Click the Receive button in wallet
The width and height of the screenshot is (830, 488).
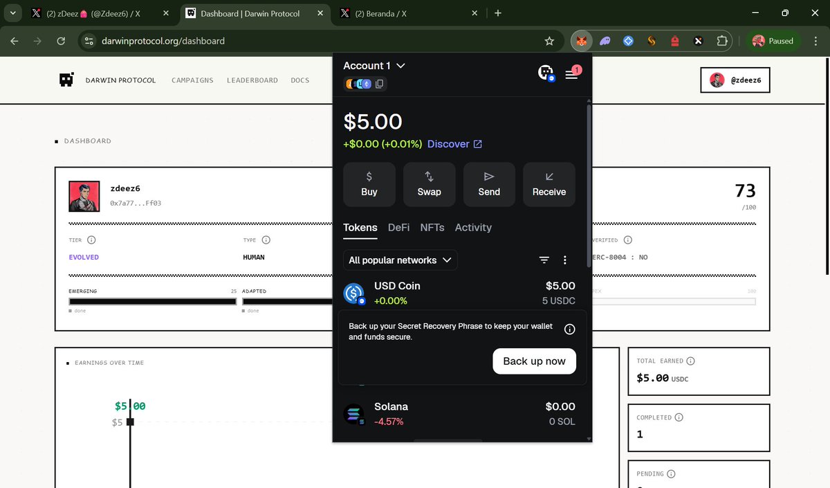click(x=549, y=184)
